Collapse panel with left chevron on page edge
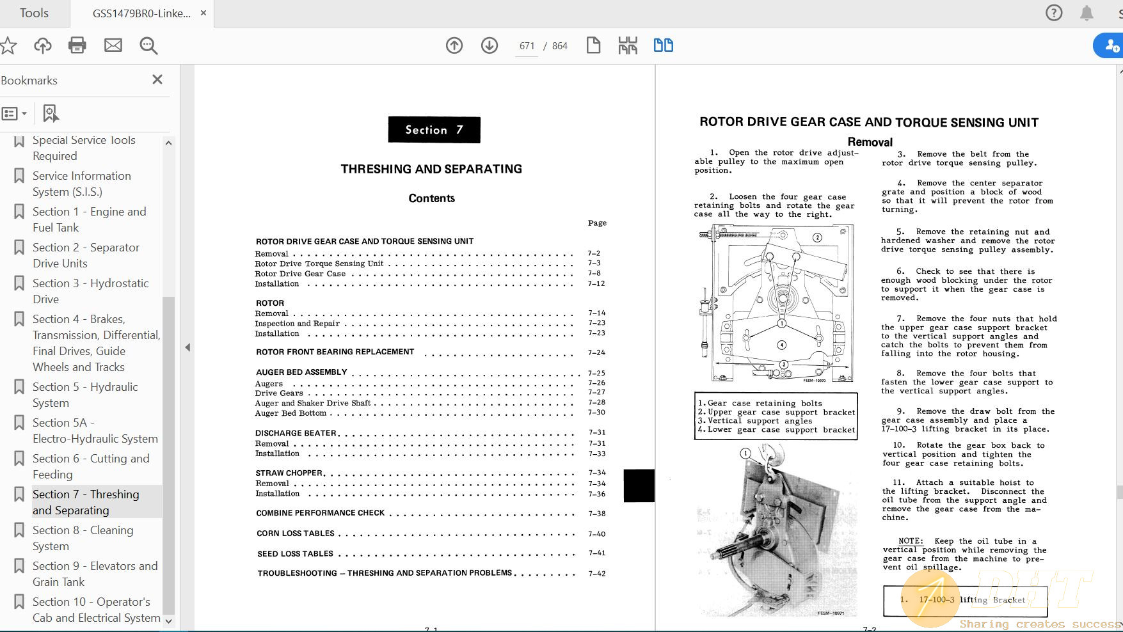This screenshot has height=632, width=1123. (187, 347)
